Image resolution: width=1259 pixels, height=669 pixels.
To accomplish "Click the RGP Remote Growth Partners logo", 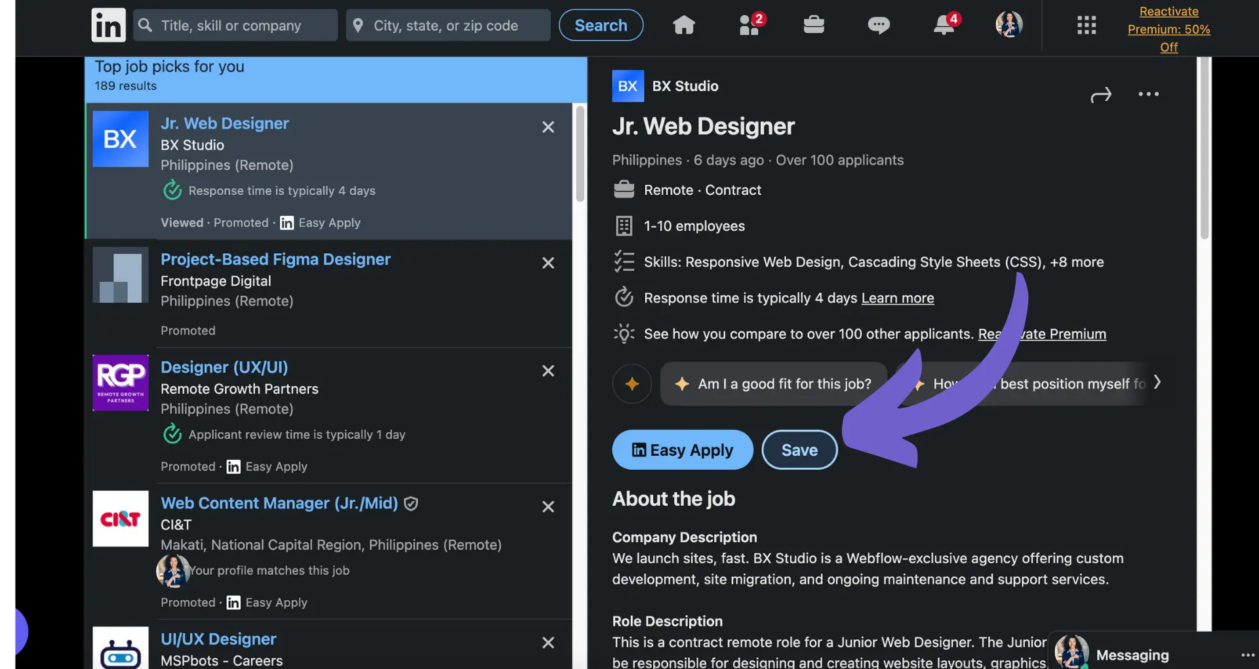I will tap(120, 382).
